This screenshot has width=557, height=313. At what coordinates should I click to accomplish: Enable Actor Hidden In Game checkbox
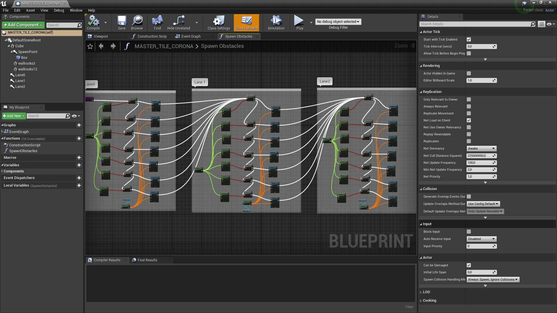[469, 74]
